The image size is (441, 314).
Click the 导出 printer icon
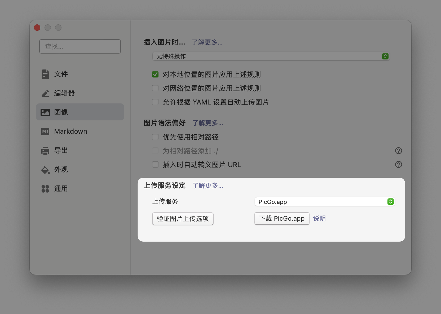click(x=45, y=150)
